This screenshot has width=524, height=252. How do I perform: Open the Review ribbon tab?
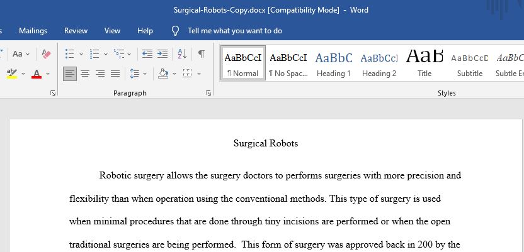tap(76, 31)
